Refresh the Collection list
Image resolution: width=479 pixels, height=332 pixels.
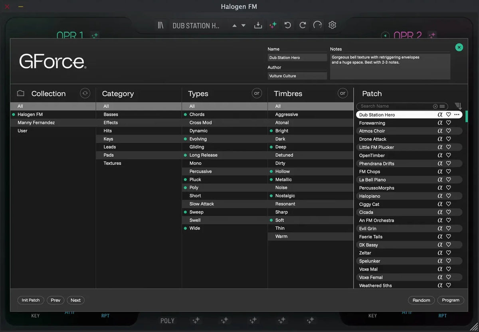85,93
